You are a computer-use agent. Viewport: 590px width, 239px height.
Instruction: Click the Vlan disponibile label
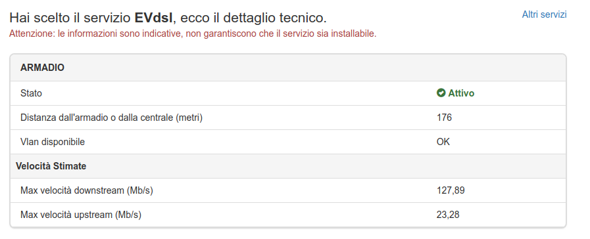53,142
